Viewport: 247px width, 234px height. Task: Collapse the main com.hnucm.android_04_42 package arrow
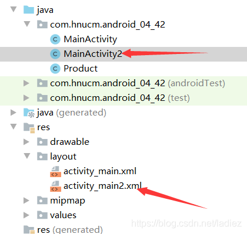coord(27,24)
